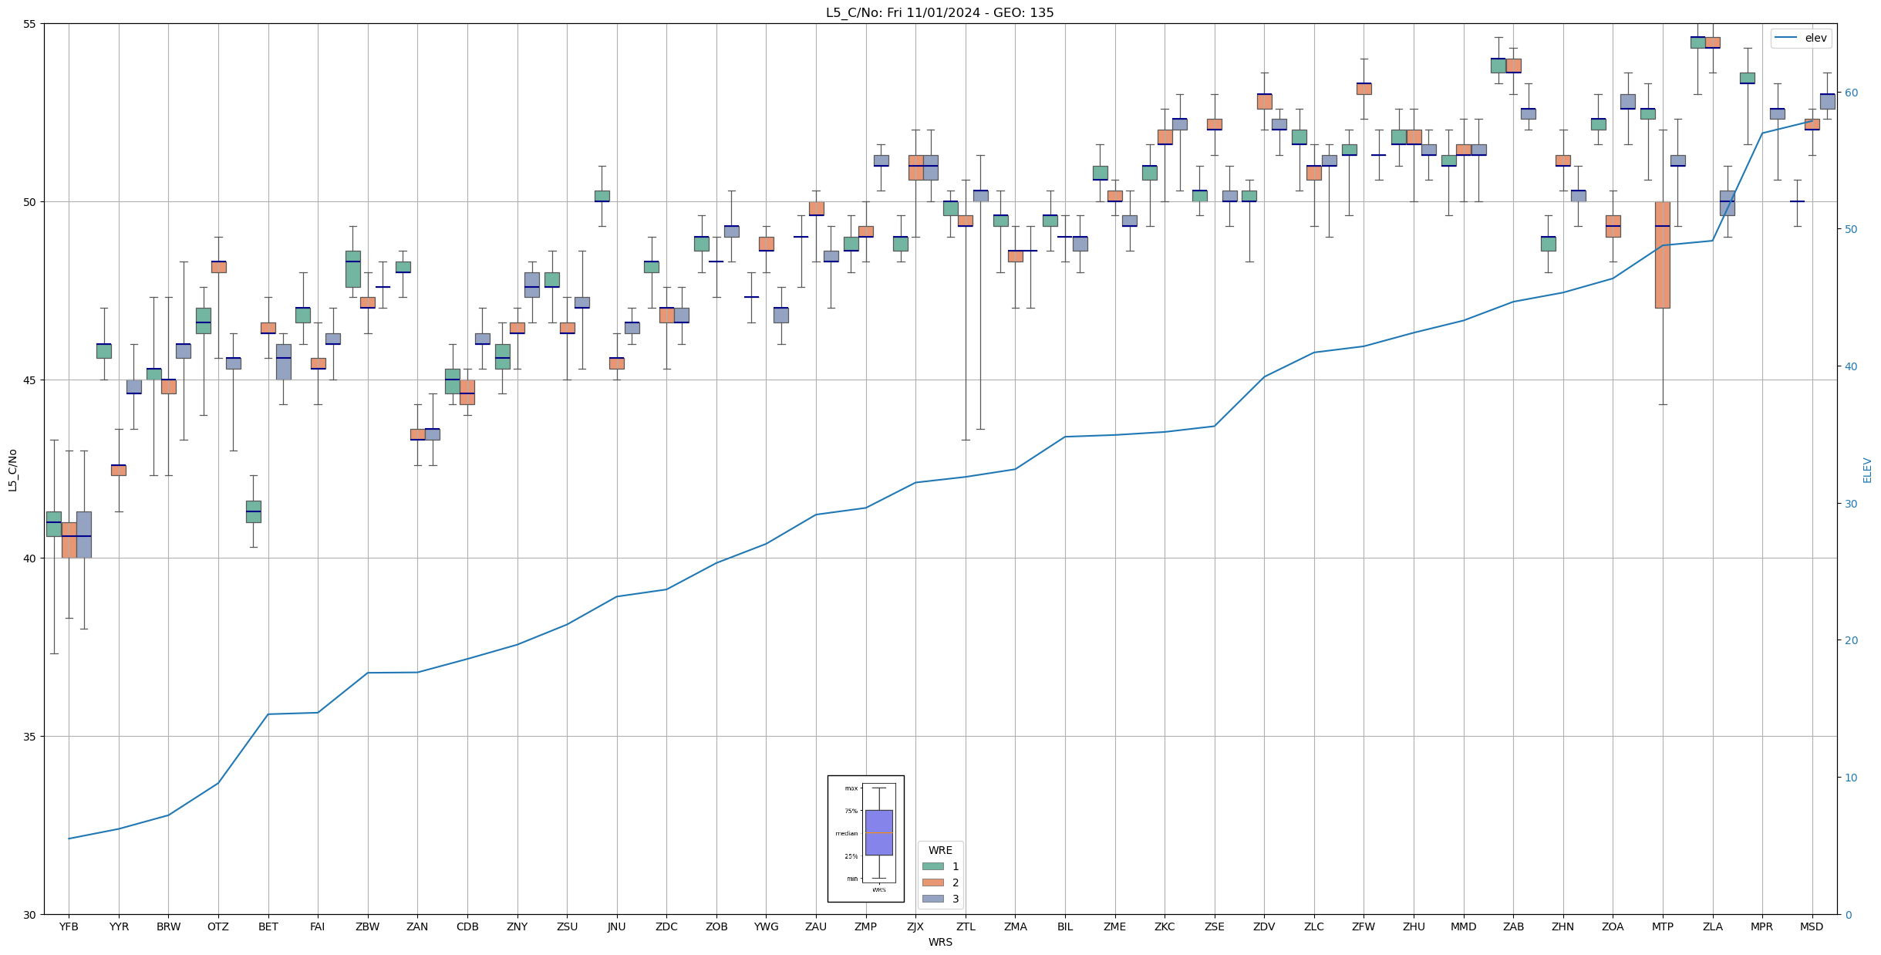Click the 60 right axis tick label

point(1850,93)
